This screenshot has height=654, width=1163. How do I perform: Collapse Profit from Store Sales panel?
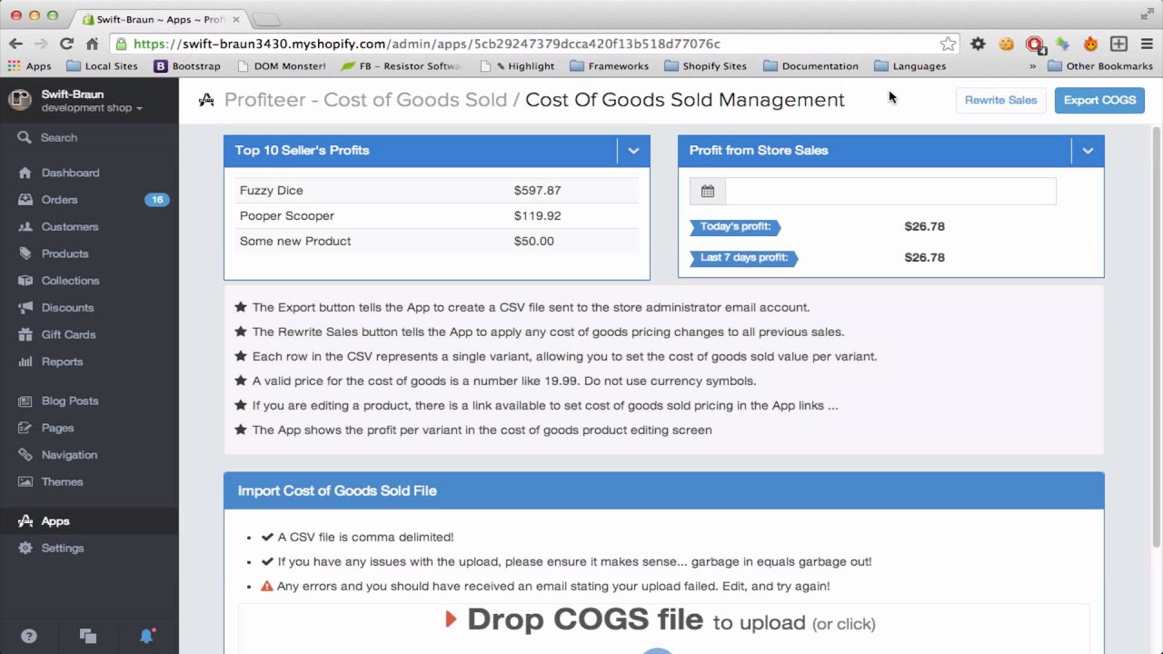coord(1088,151)
